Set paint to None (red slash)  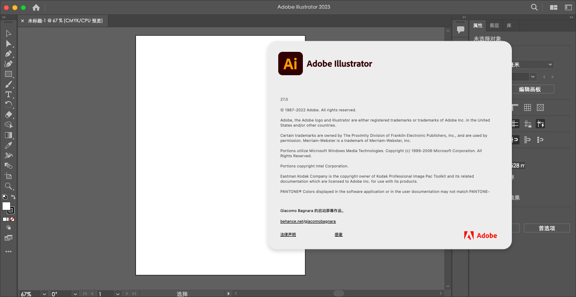click(x=12, y=219)
